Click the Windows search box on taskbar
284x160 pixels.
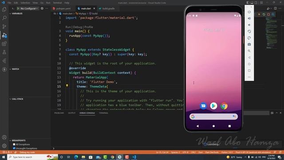coord(32,157)
